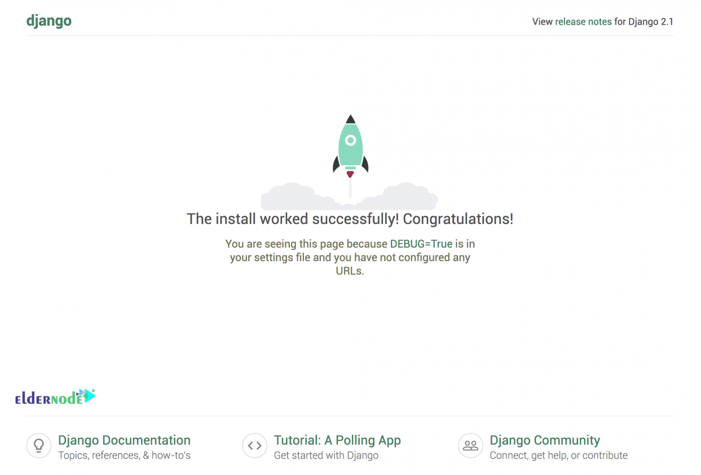Click 'Get started with Django' subtitle
This screenshot has height=475, width=701.
[326, 455]
